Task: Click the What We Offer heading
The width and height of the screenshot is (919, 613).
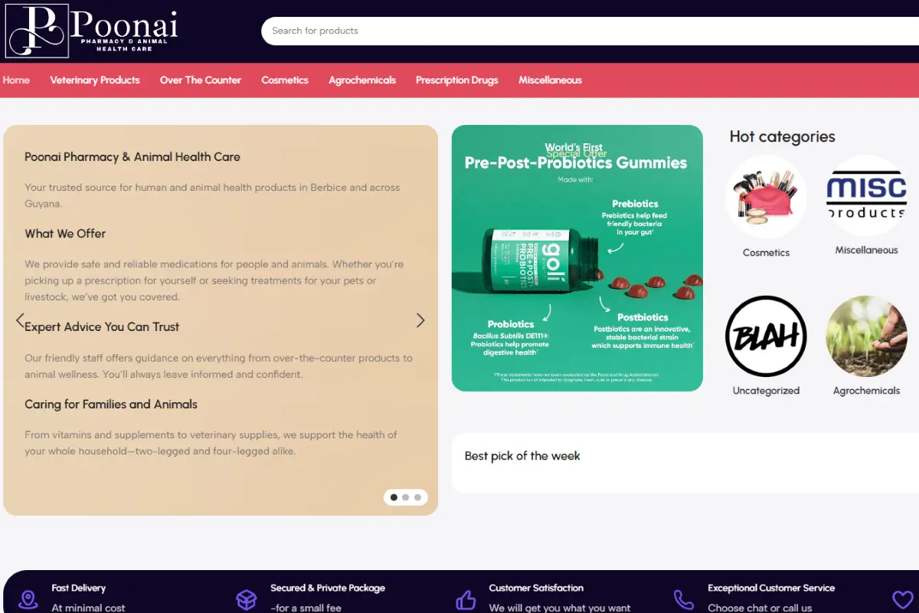Action: coord(65,234)
